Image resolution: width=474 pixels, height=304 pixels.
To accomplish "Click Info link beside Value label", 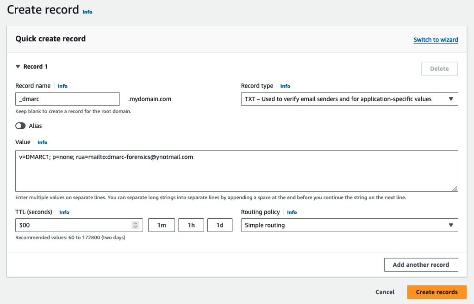I will click(x=42, y=142).
